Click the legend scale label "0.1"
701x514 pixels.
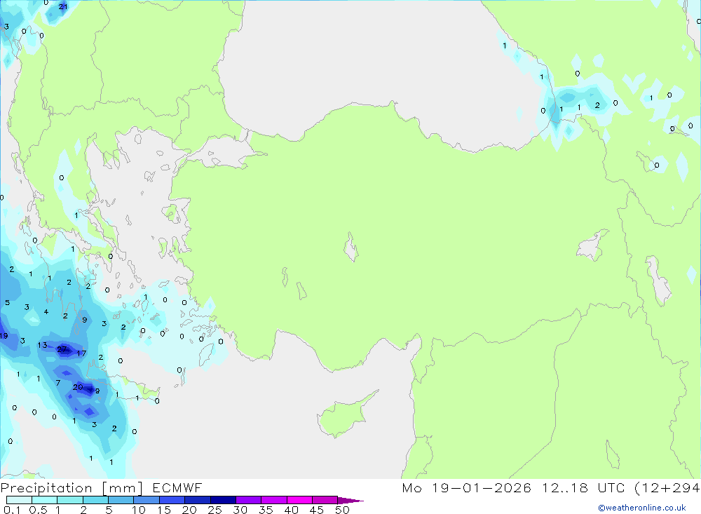[12, 510]
